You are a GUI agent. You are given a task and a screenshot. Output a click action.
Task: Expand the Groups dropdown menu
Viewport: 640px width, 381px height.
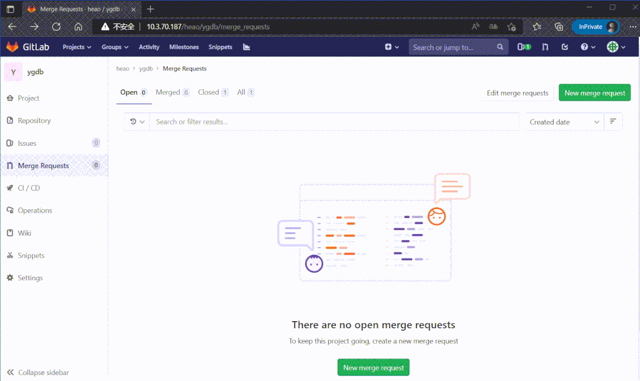coord(115,47)
